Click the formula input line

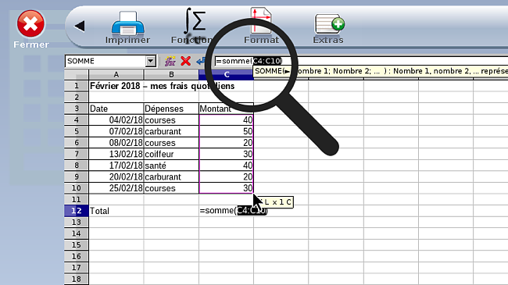point(361,61)
